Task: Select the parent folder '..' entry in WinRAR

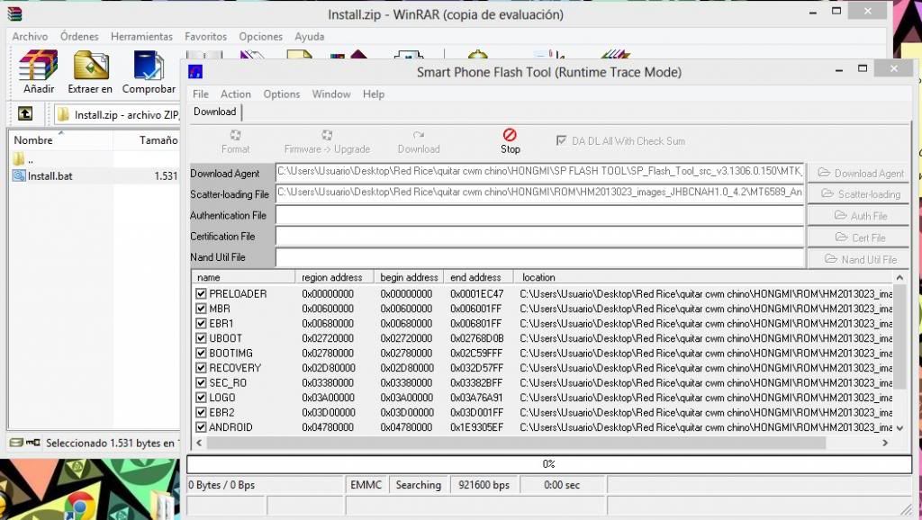Action: pyautogui.click(x=23, y=159)
